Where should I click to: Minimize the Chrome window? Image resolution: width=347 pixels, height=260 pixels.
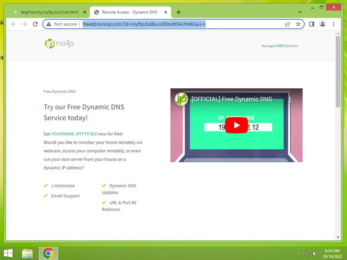click(x=312, y=7)
